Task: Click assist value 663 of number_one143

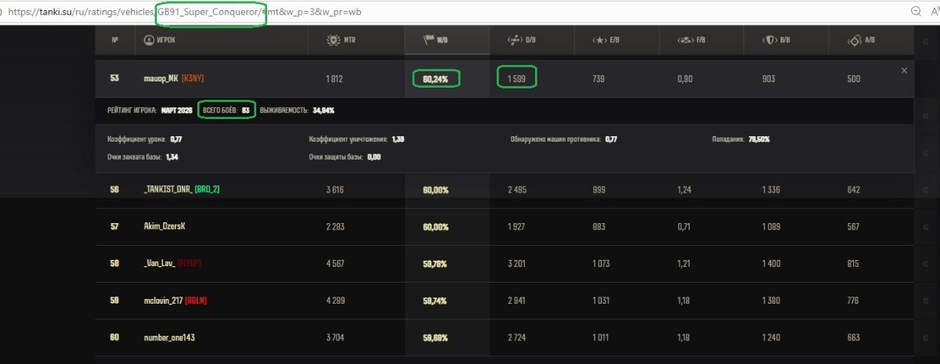Action: click(x=854, y=338)
